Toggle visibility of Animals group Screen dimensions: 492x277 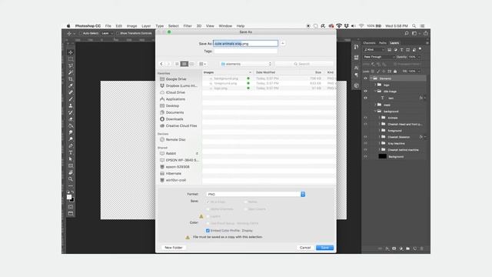tap(365, 118)
